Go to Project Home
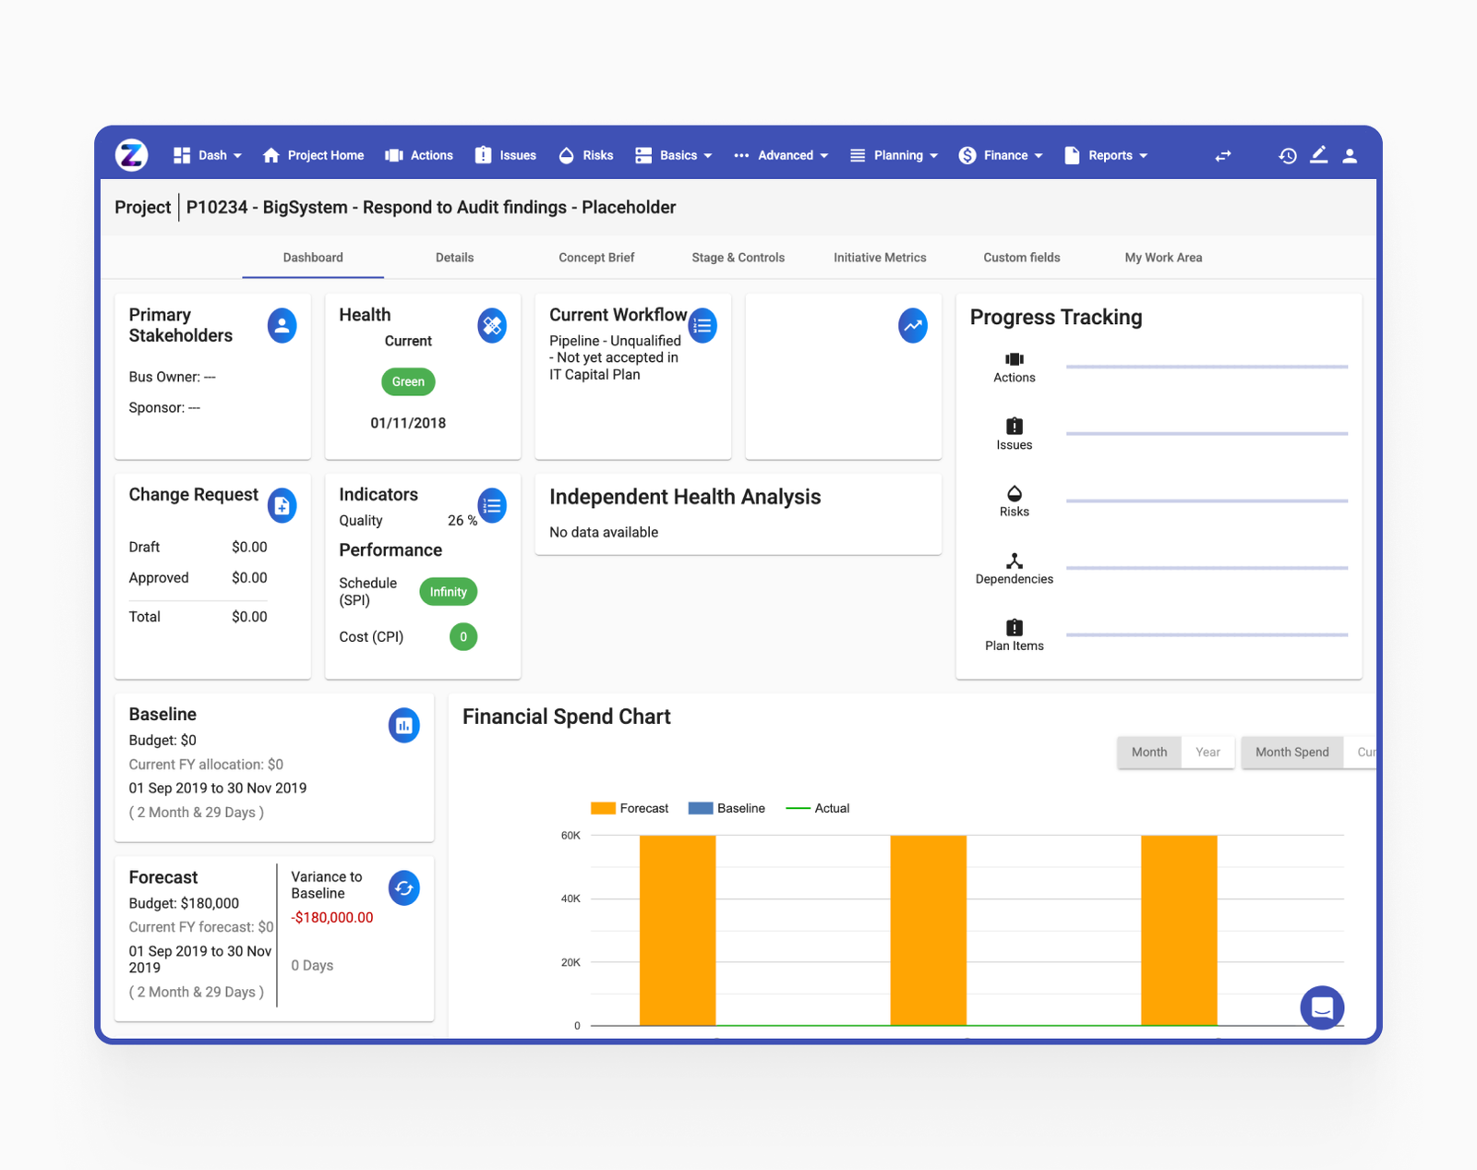1477x1170 pixels. (313, 156)
